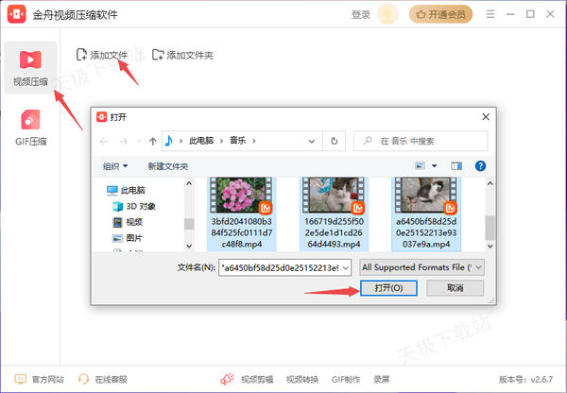Click the filename a6450bf58d25d0e25152213e93037e9a.mp4
The height and width of the screenshot is (393, 567).
click(x=426, y=232)
